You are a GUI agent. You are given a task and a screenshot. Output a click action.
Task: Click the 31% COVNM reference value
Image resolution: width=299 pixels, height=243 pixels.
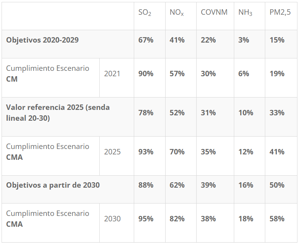208,113
